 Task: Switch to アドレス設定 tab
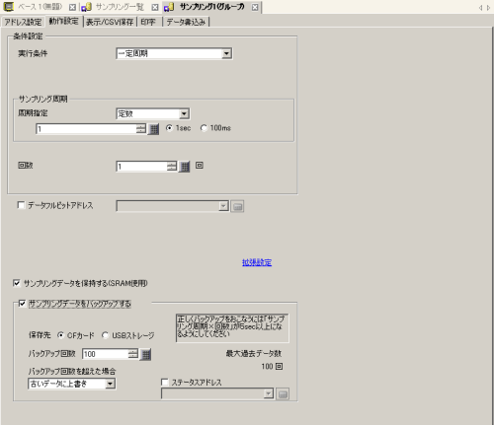point(23,22)
